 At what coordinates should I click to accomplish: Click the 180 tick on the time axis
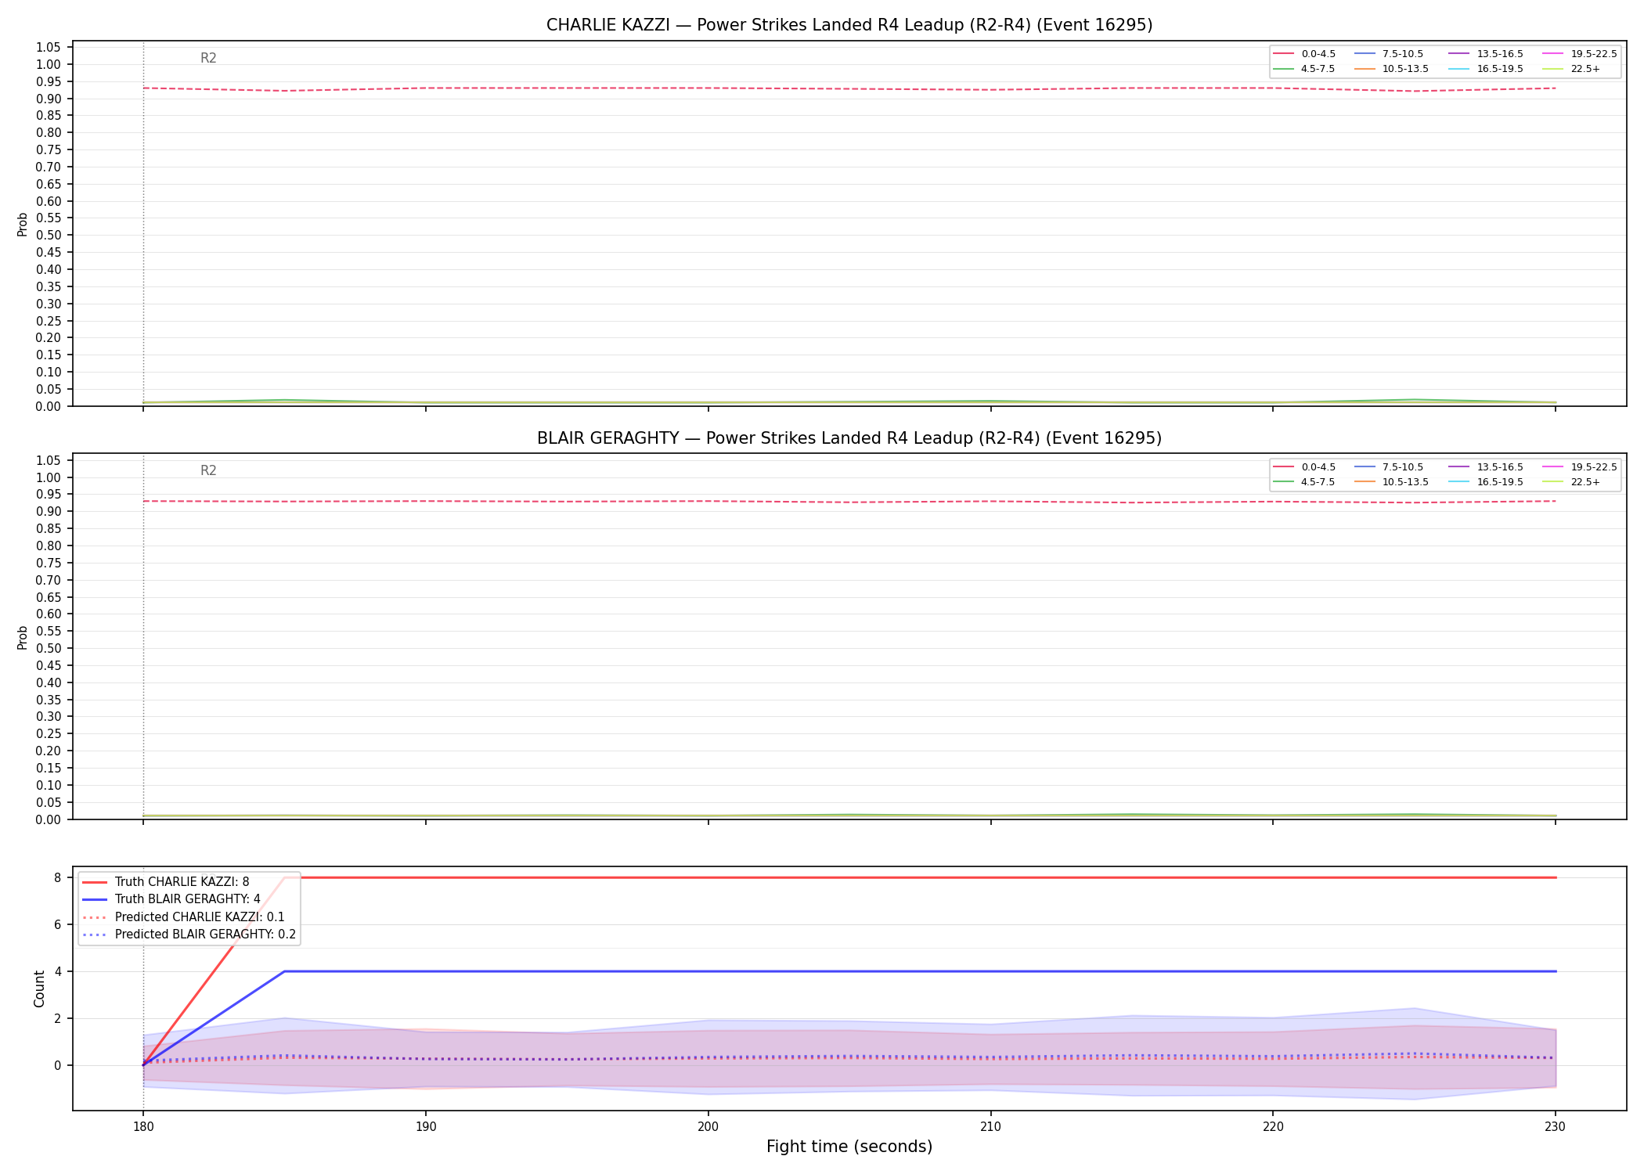click(142, 1127)
